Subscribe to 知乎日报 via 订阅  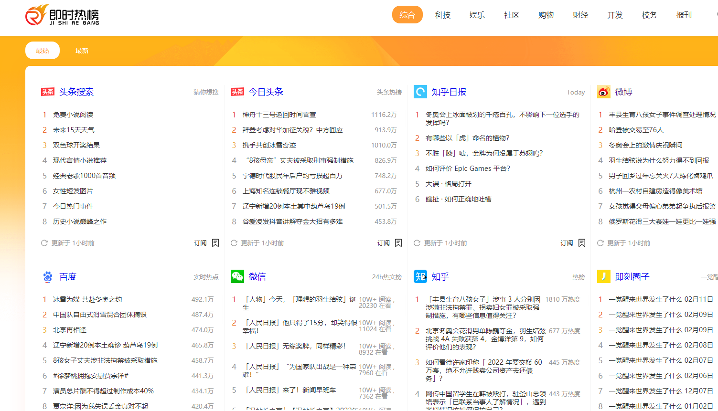pyautogui.click(x=567, y=243)
